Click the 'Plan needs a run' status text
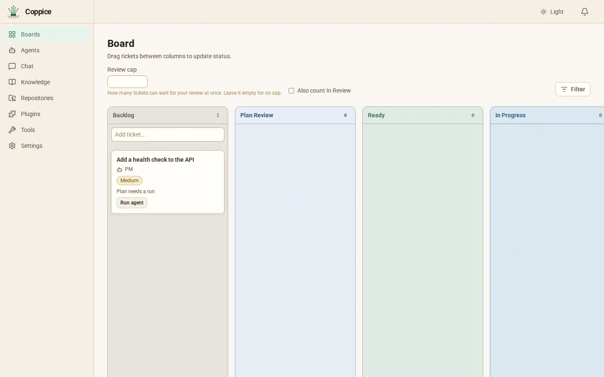The width and height of the screenshot is (604, 377). point(135,191)
